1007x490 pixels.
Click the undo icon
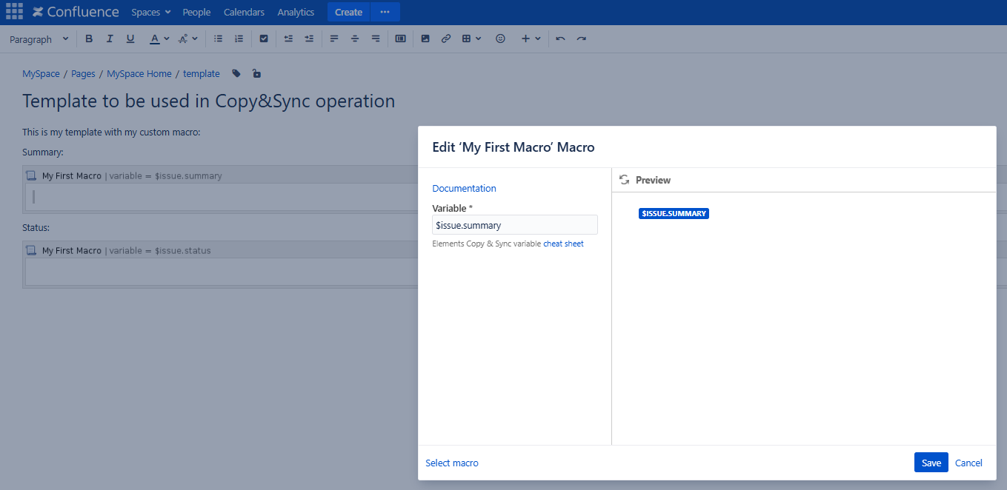[x=560, y=38]
